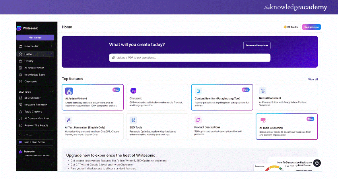Click the Upload a PDF input field

[x=191, y=57]
